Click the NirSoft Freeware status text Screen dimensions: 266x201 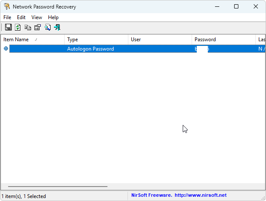(x=152, y=195)
